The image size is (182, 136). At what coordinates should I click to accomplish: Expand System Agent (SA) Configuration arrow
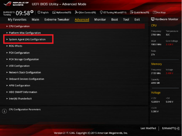click(7, 39)
